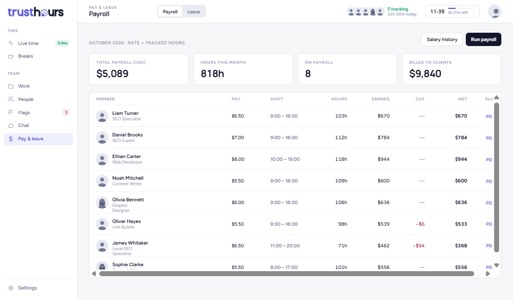Open Flags section in sidebar
This screenshot has height=300, width=513.
(x=39, y=113)
